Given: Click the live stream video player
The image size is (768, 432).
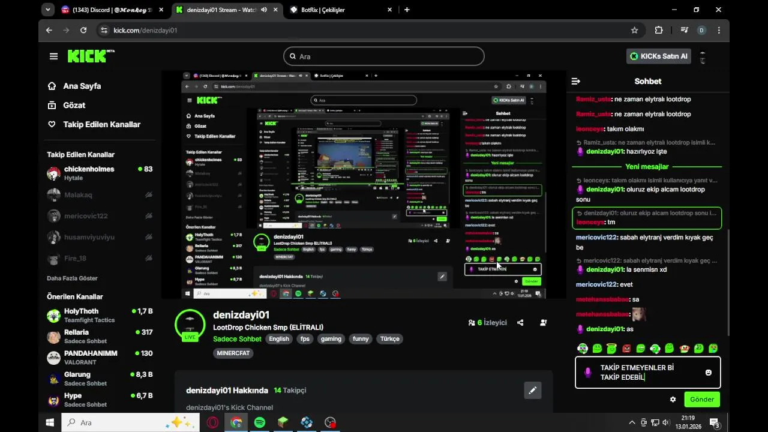Looking at the screenshot, I should pos(364,185).
